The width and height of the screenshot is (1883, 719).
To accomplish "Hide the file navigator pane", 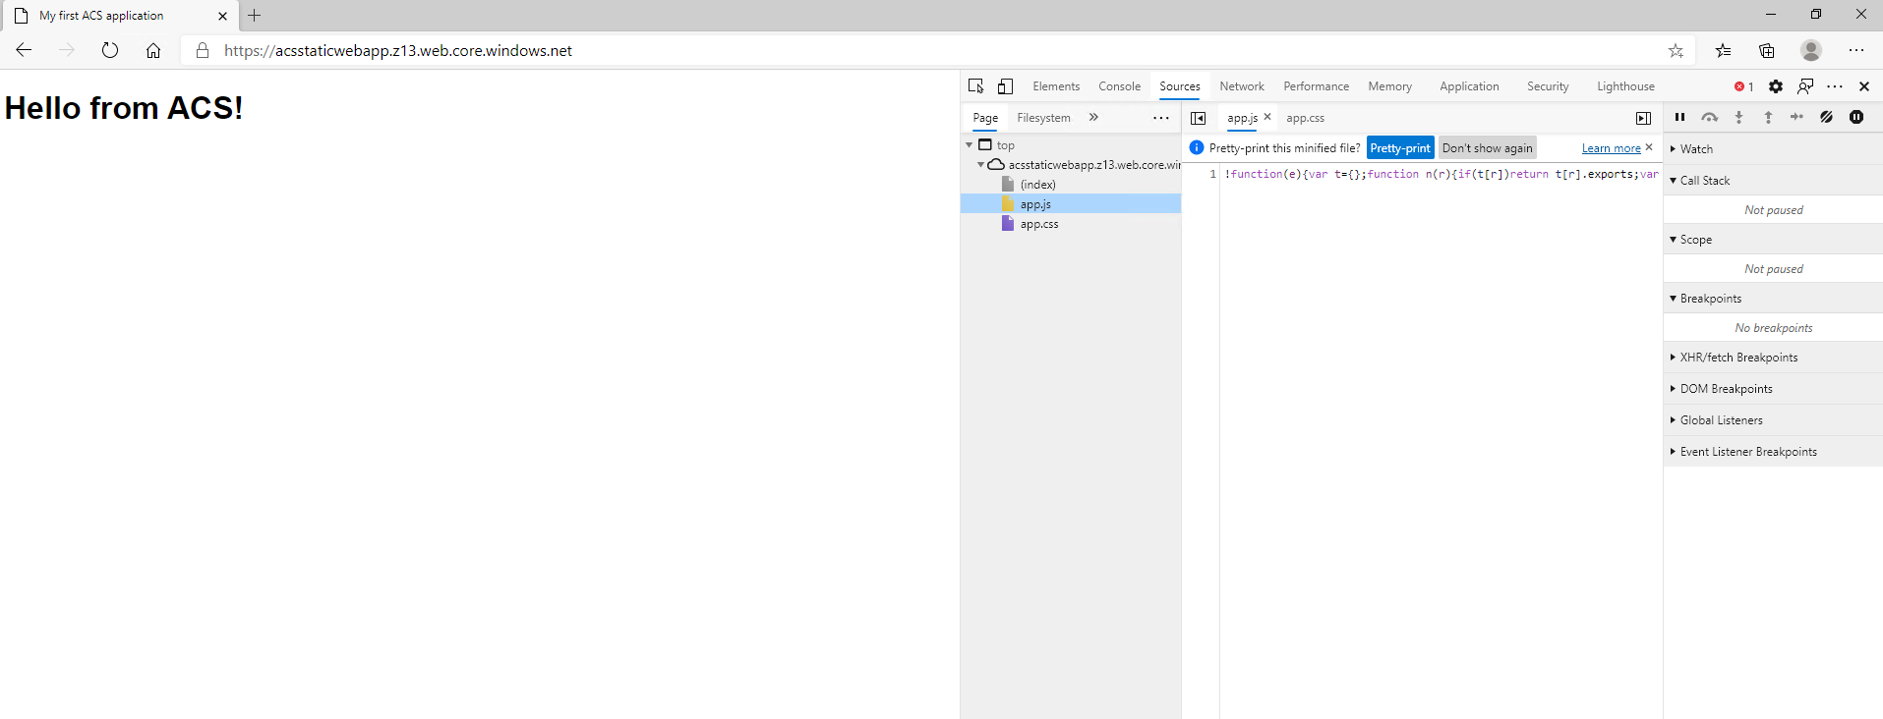I will pyautogui.click(x=1198, y=118).
